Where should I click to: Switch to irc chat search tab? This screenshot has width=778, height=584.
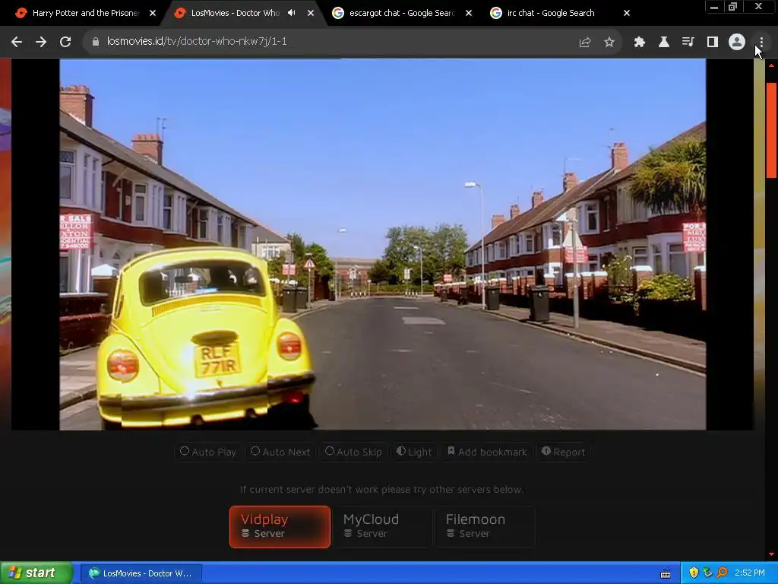tap(551, 13)
